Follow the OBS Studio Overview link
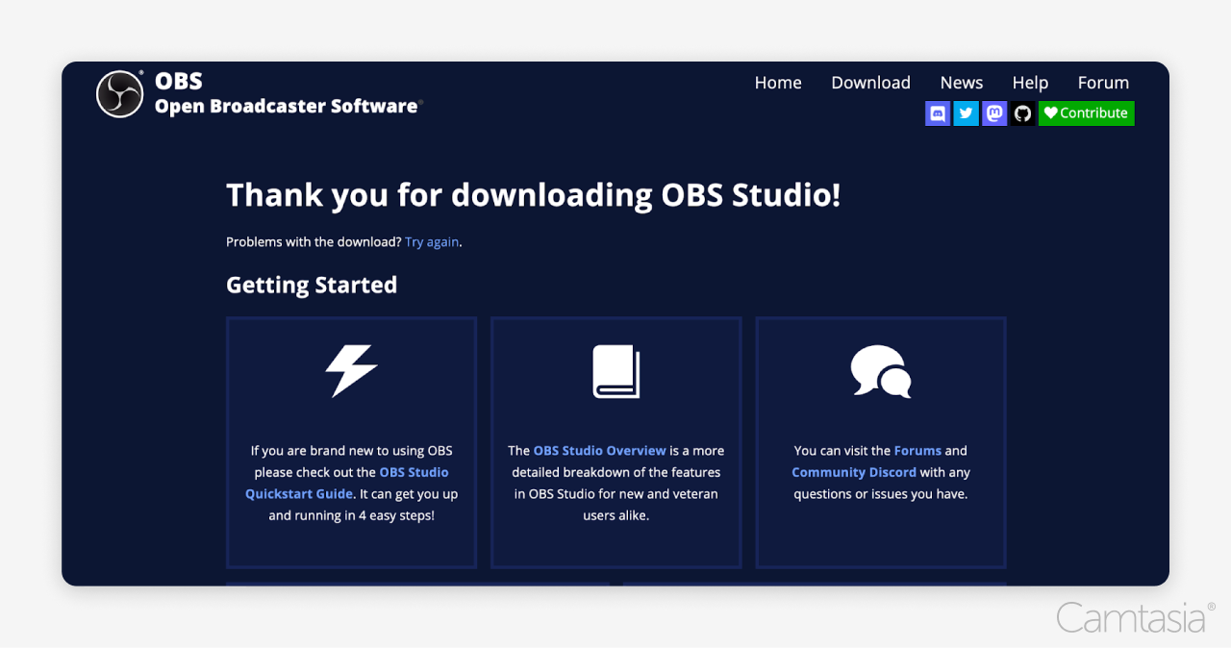Screen dimensions: 1231x648 tap(599, 450)
